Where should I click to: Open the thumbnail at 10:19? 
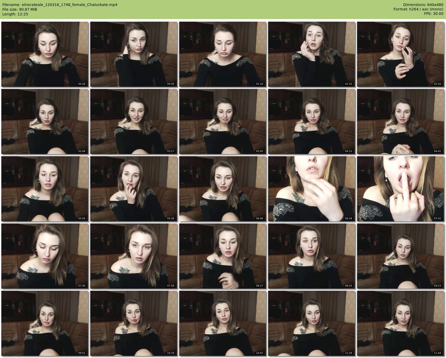pyautogui.click(x=134, y=323)
